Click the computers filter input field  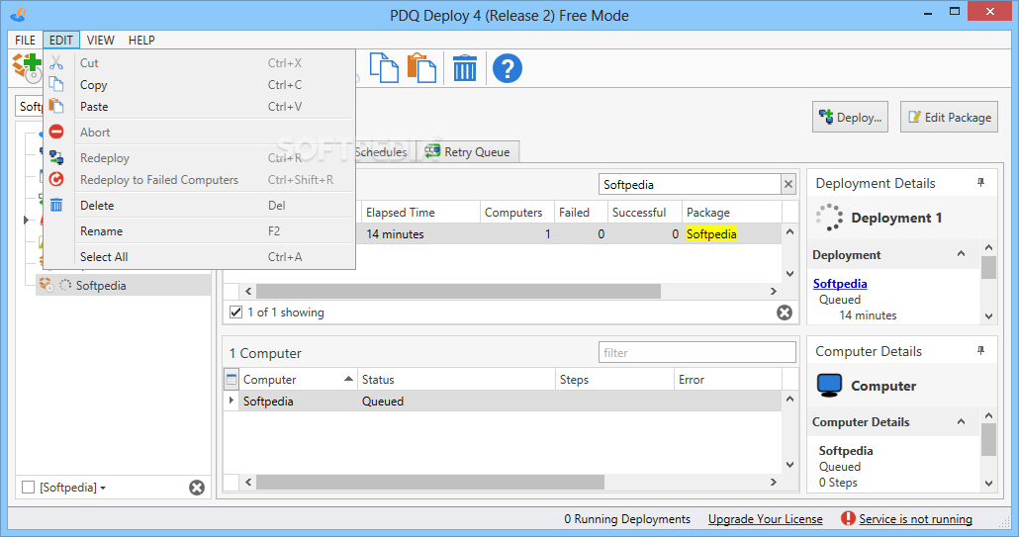[x=696, y=353]
